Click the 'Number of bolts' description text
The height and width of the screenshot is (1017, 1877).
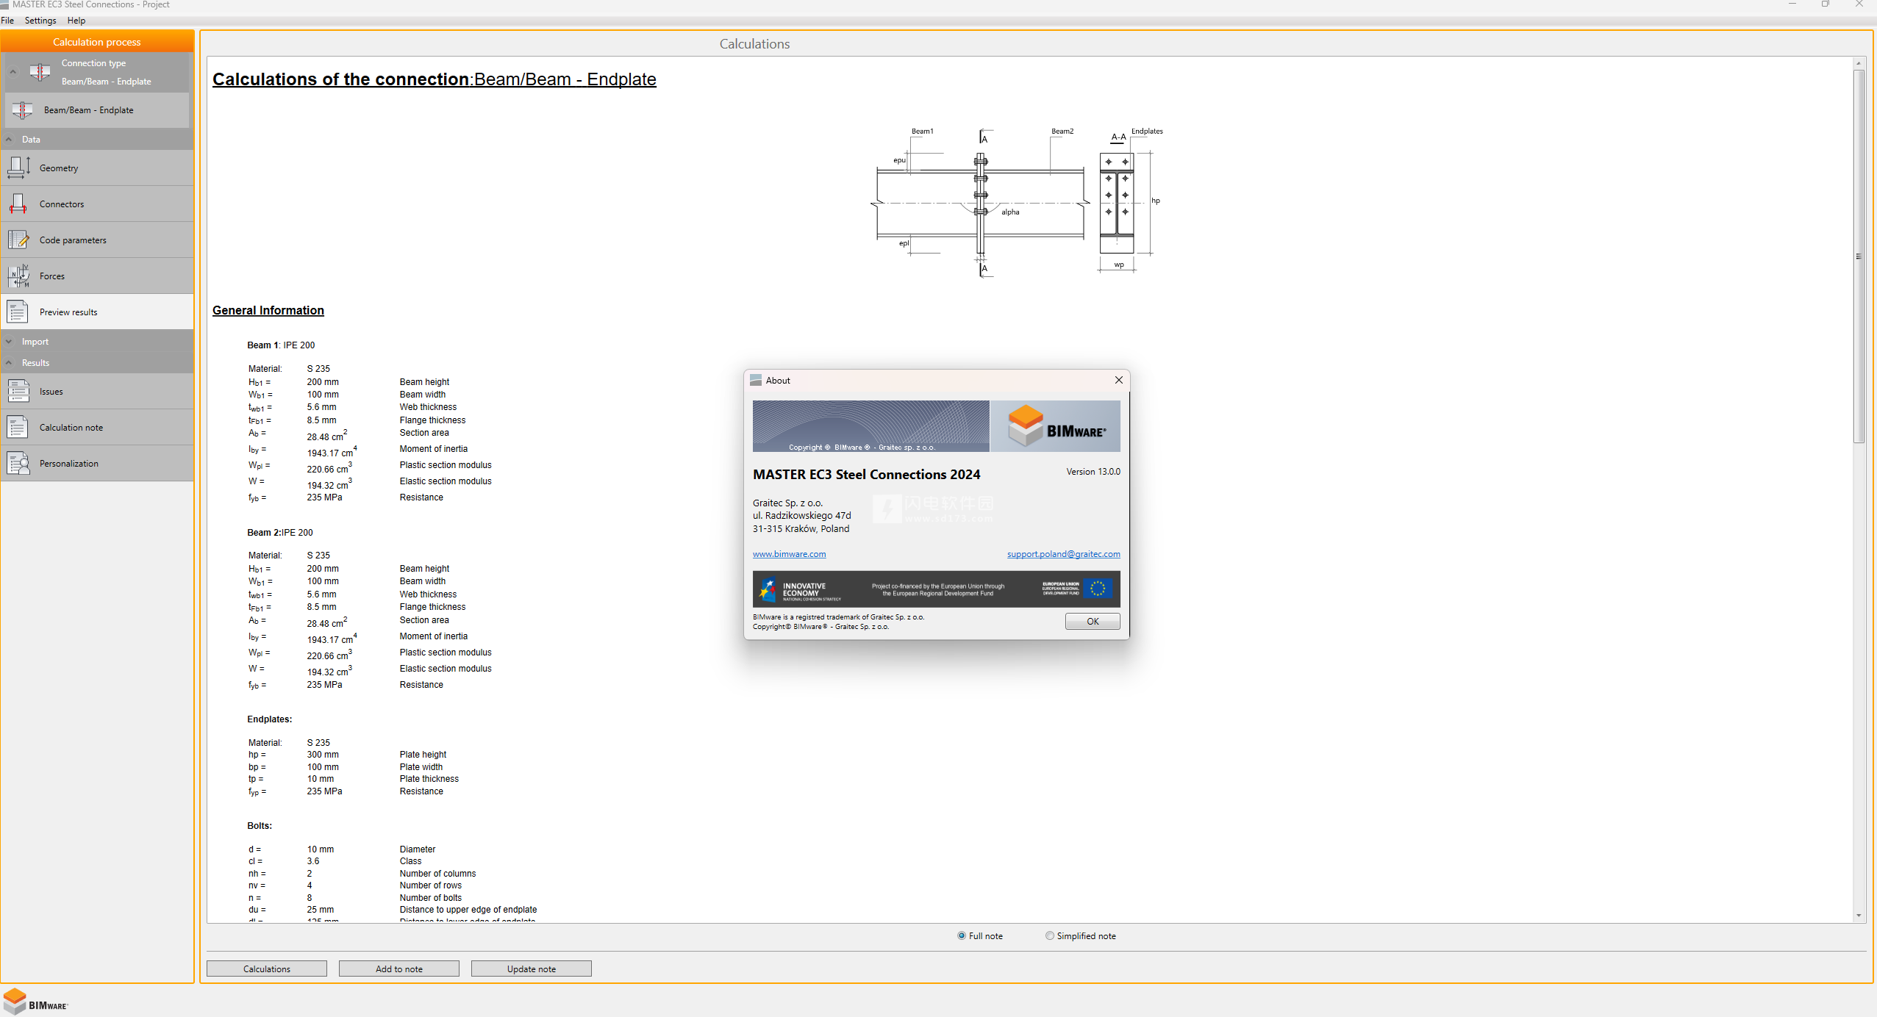(431, 898)
